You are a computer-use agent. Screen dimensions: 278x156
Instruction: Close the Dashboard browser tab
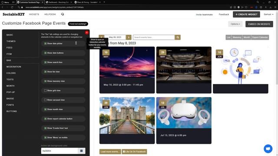pyautogui.click(x=71, y=2)
